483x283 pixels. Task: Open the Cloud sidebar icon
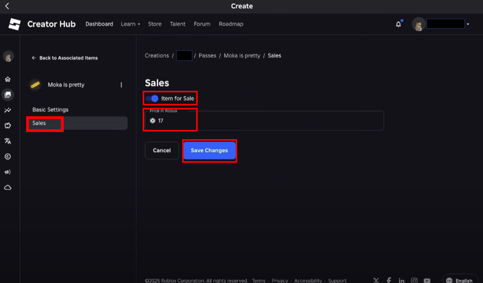(8, 187)
